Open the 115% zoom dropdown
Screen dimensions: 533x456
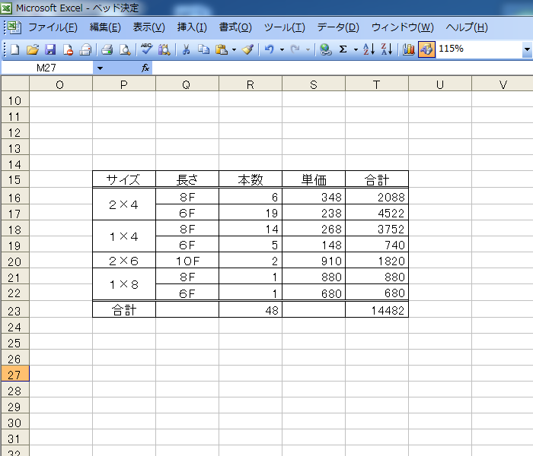pyautogui.click(x=527, y=49)
